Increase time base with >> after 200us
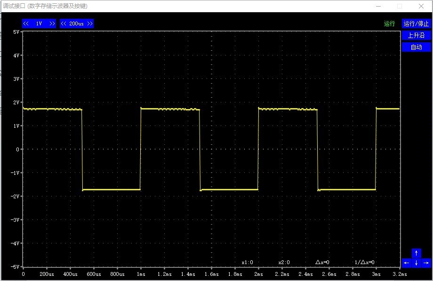This screenshot has width=433, height=281. 90,23
